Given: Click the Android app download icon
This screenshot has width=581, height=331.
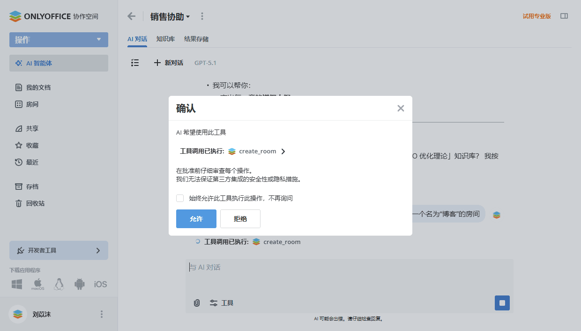Looking at the screenshot, I should pos(80,284).
